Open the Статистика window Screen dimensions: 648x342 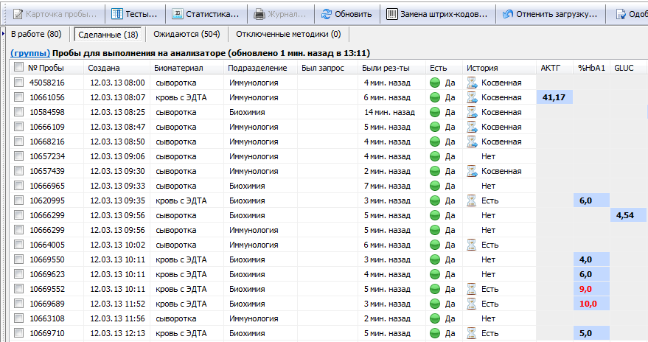tap(205, 14)
